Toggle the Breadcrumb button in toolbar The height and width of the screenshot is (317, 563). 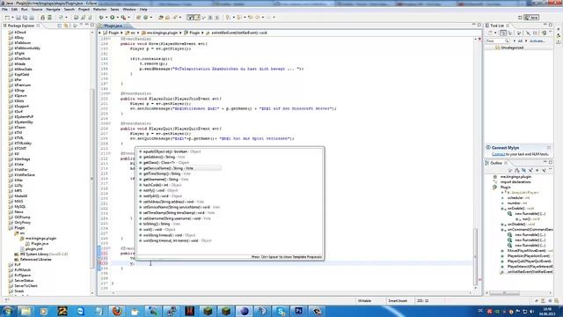pos(190,18)
